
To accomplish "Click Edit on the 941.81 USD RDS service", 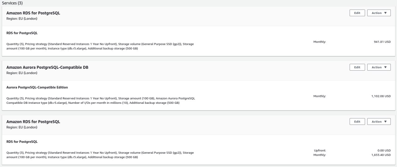I will [357, 13].
